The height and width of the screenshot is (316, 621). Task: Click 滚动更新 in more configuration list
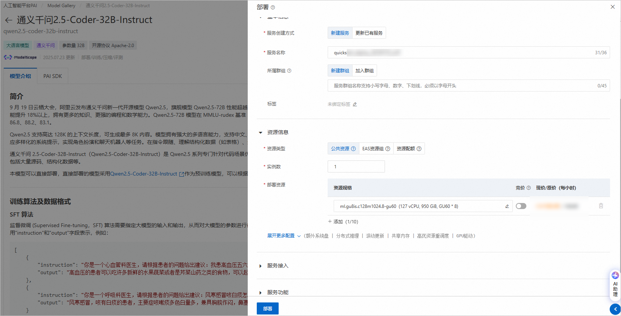point(375,236)
